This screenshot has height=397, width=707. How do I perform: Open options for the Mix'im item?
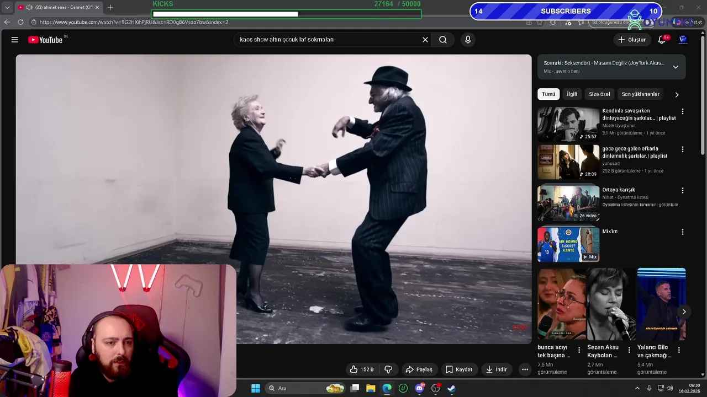click(682, 232)
